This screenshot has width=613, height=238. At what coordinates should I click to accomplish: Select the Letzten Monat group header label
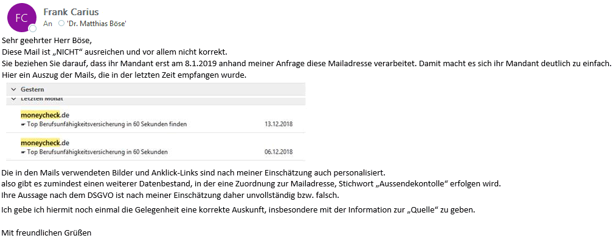tap(42, 99)
